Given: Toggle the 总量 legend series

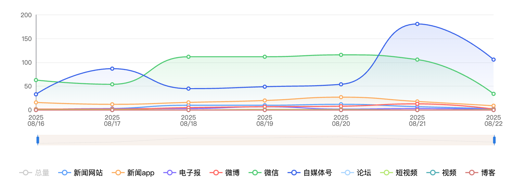Looking at the screenshot, I should pos(34,173).
